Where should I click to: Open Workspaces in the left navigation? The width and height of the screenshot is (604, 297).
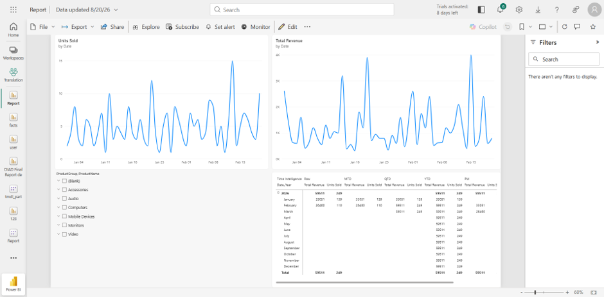pos(13,53)
